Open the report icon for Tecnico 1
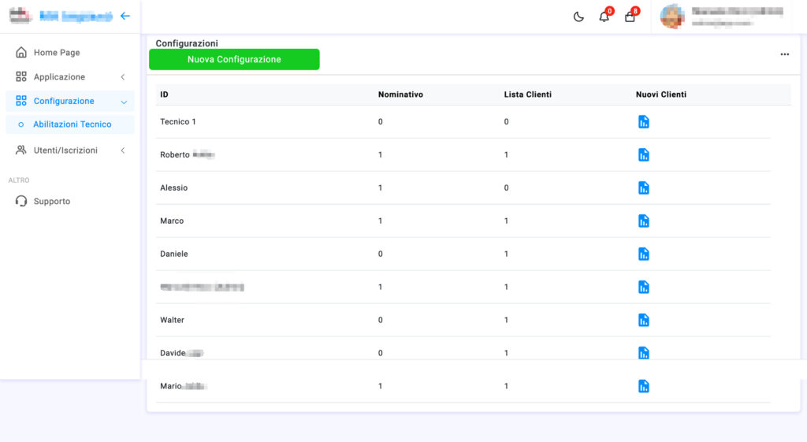This screenshot has width=807, height=442. tap(643, 122)
